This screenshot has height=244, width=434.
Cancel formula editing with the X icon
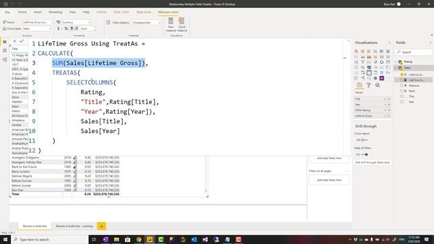[15, 41]
